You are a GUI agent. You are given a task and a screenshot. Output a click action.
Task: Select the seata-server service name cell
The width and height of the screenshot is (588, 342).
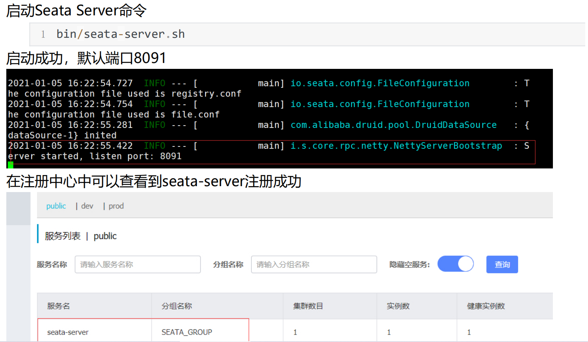(68, 332)
